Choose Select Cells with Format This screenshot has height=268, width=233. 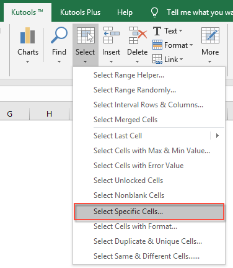point(149,226)
